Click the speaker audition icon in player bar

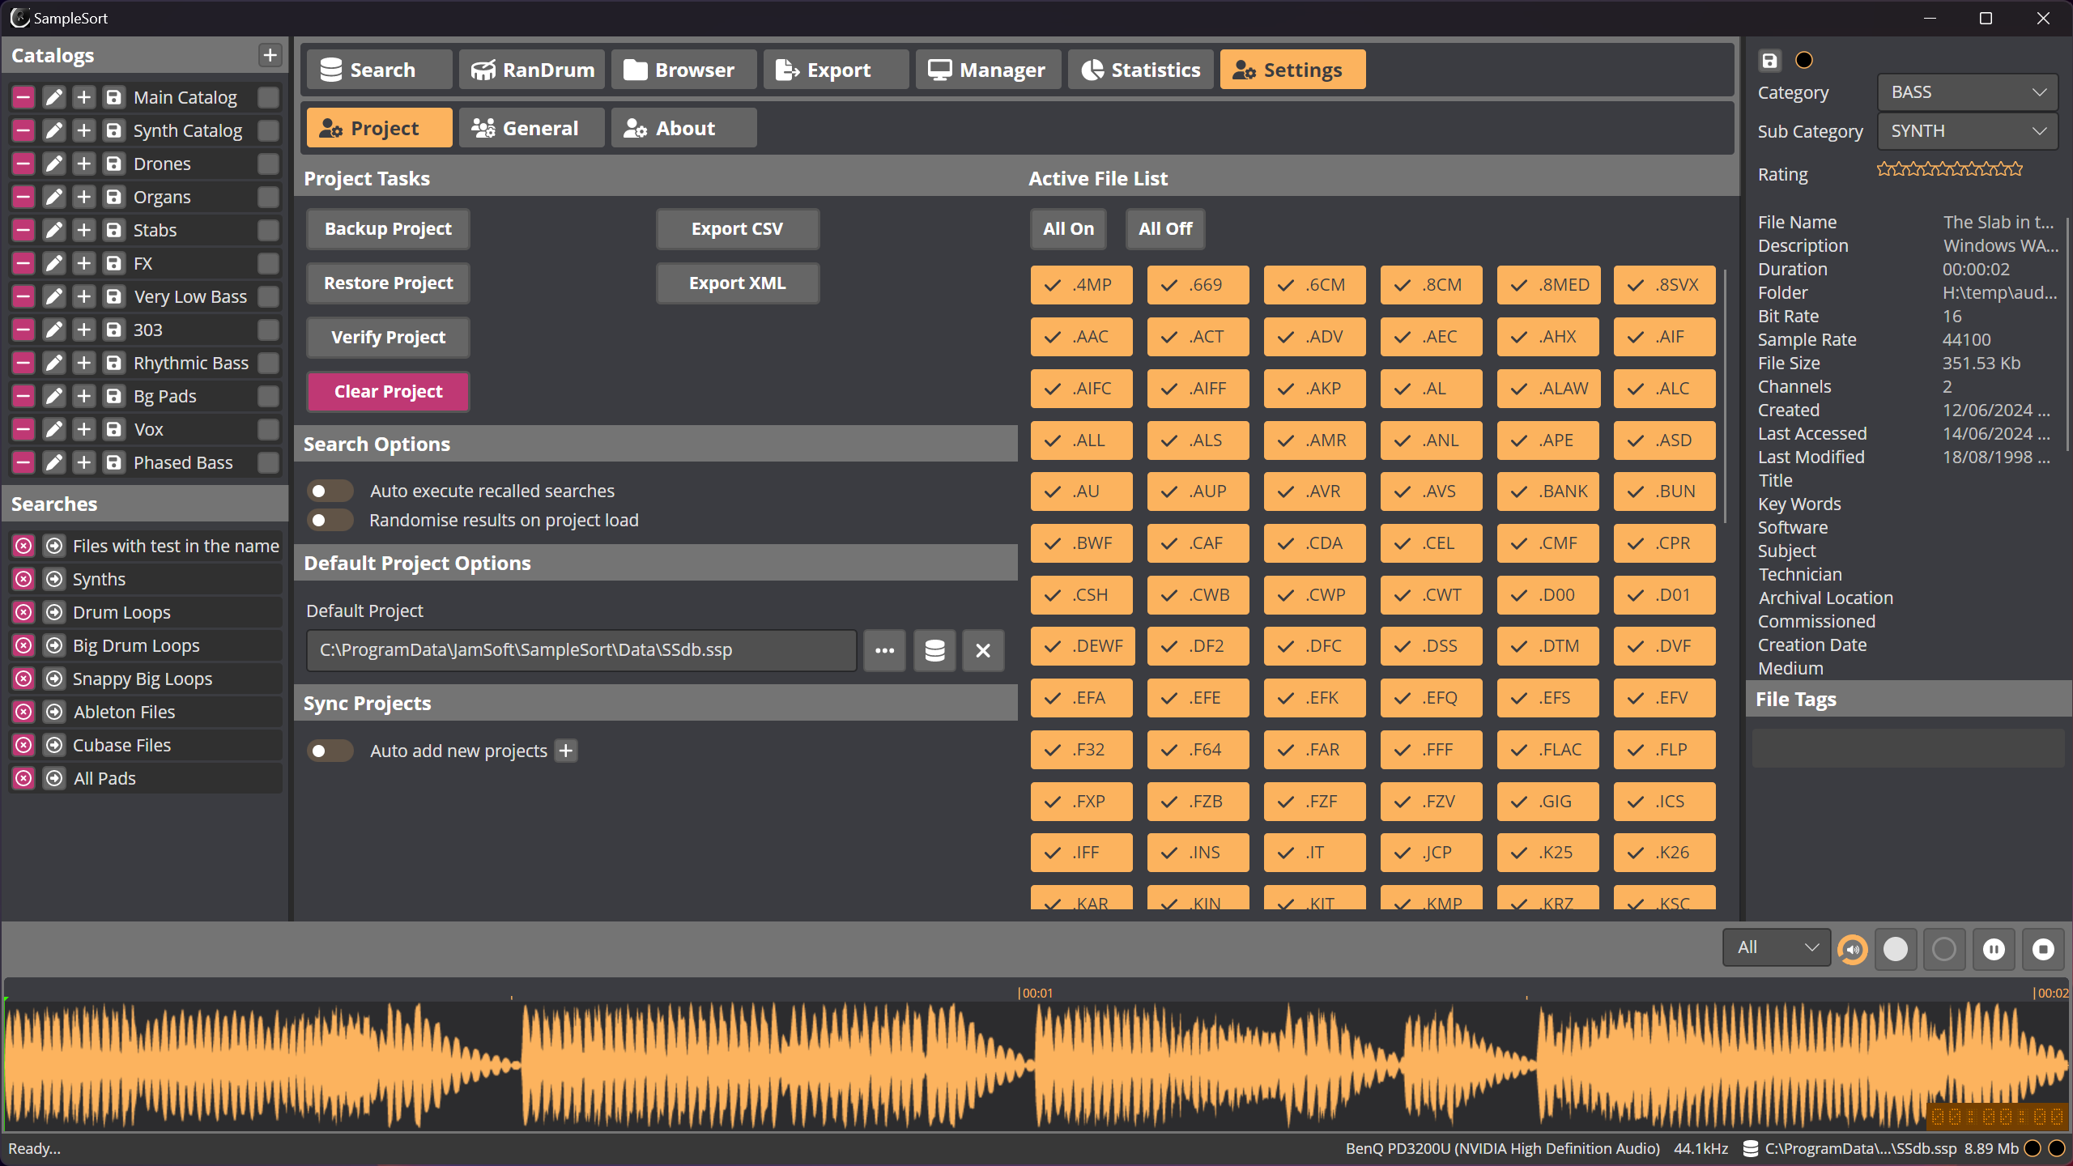coord(1853,949)
